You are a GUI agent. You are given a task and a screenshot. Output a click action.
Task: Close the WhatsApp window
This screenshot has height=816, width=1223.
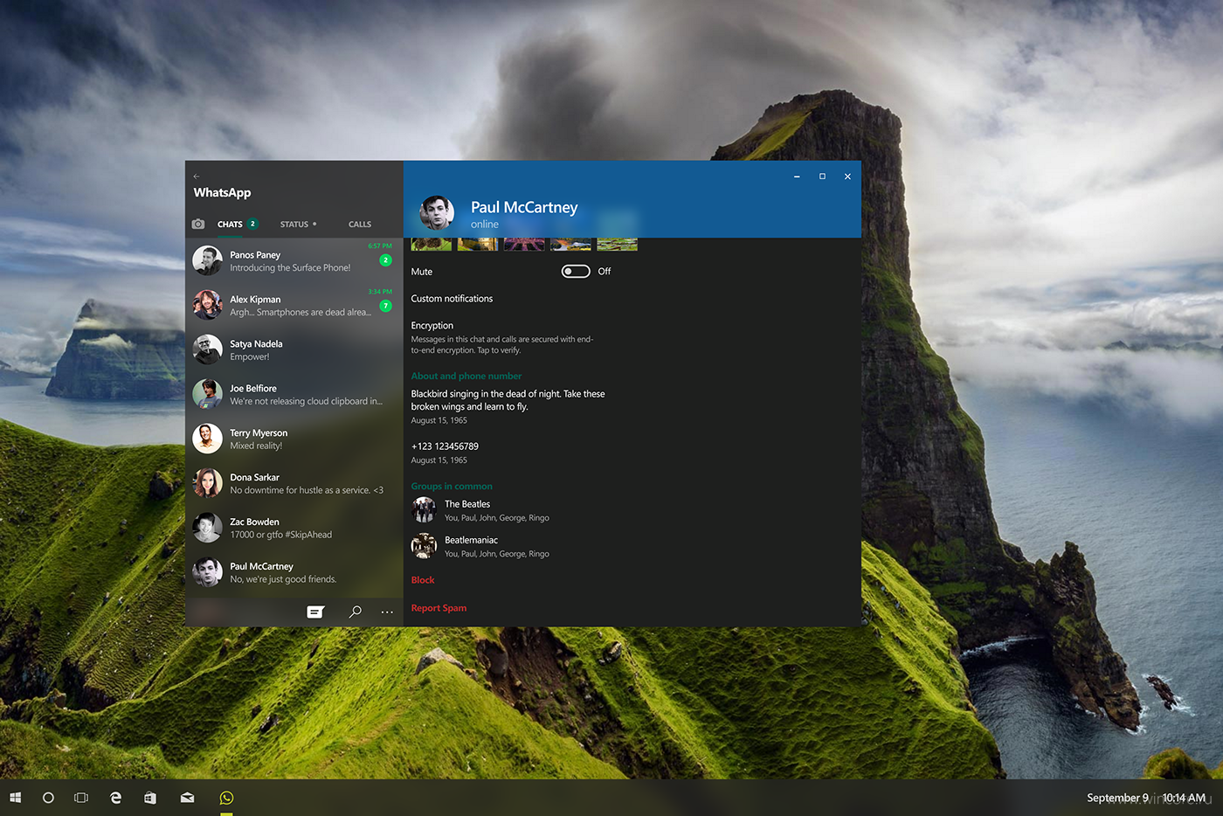pos(847,176)
